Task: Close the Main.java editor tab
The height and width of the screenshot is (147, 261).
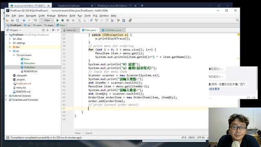Action: (98, 30)
